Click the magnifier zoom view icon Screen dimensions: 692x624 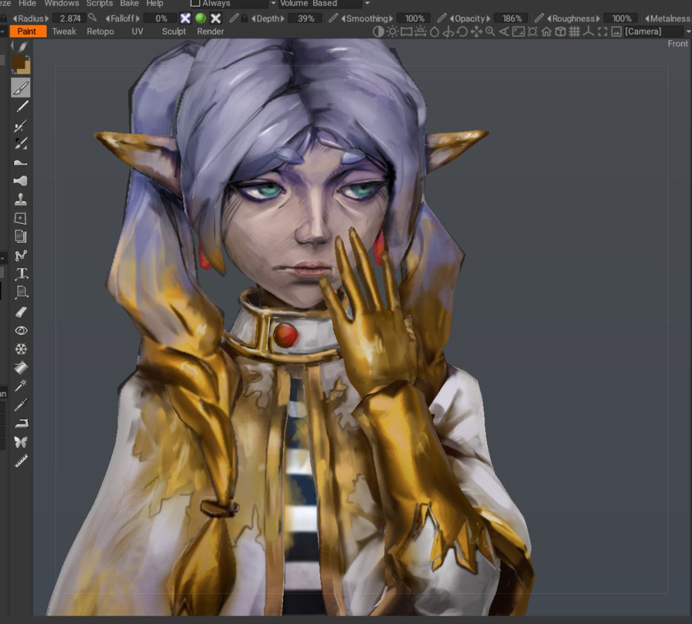pos(490,32)
